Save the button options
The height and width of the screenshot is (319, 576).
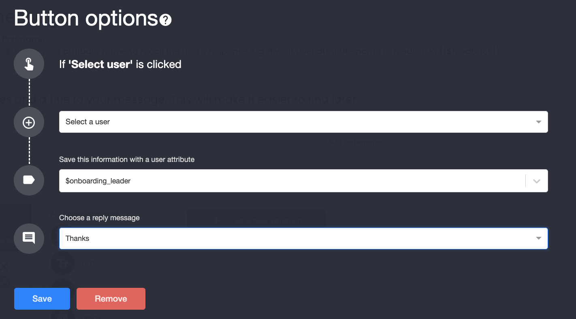pos(42,299)
